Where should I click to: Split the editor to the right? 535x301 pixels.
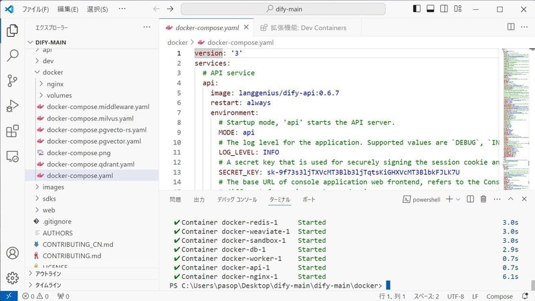point(511,27)
